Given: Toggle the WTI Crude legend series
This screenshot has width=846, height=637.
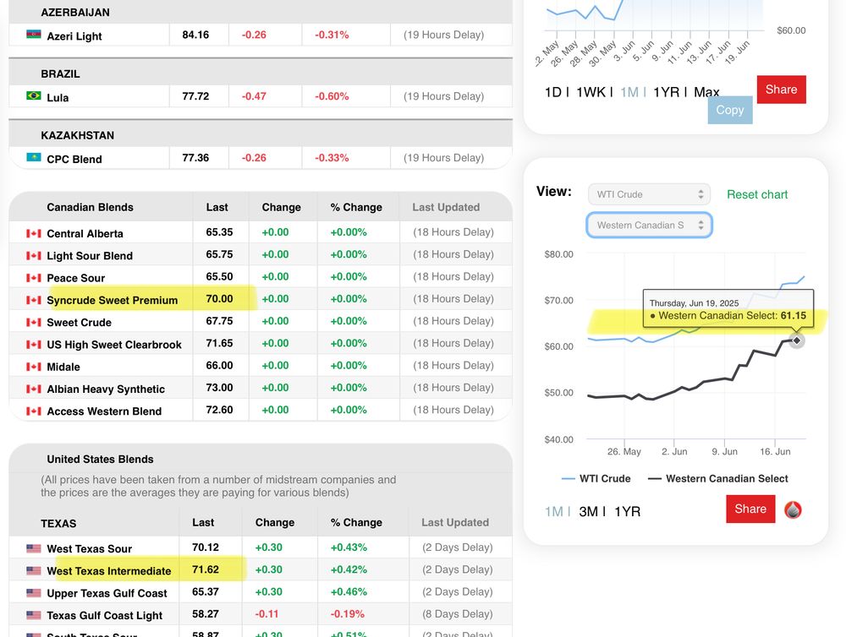Looking at the screenshot, I should pyautogui.click(x=596, y=478).
